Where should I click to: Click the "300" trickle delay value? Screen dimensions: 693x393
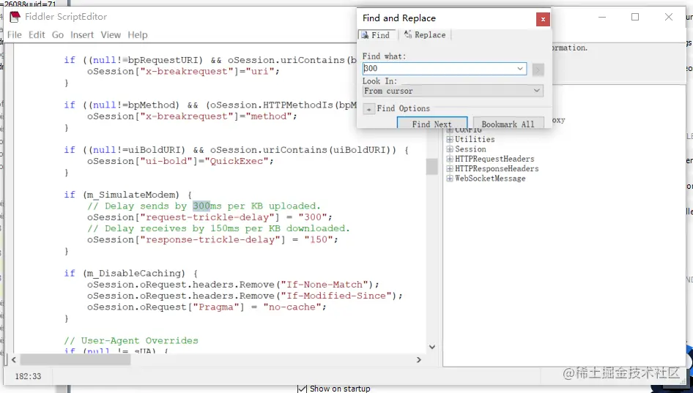[x=313, y=217]
